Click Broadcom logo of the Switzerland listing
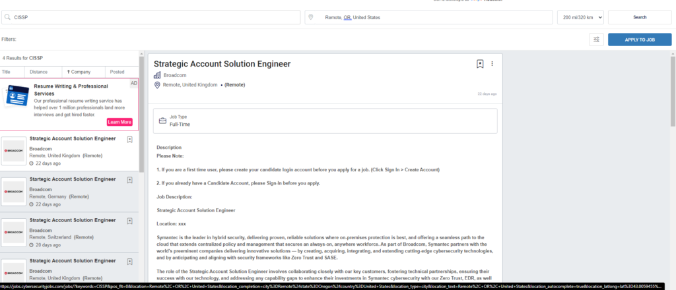Screen dimensions: 676x290 [x=14, y=233]
